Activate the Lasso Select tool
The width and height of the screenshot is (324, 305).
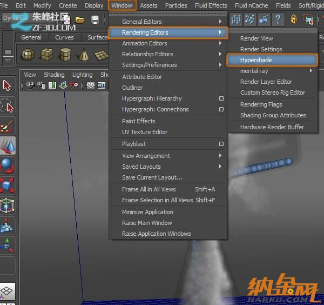pyautogui.click(x=7, y=105)
